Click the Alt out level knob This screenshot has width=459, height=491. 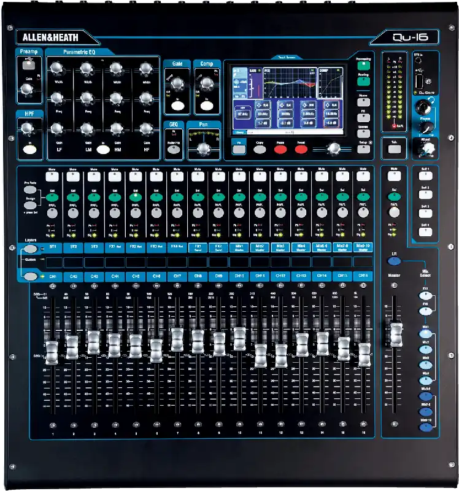click(427, 149)
